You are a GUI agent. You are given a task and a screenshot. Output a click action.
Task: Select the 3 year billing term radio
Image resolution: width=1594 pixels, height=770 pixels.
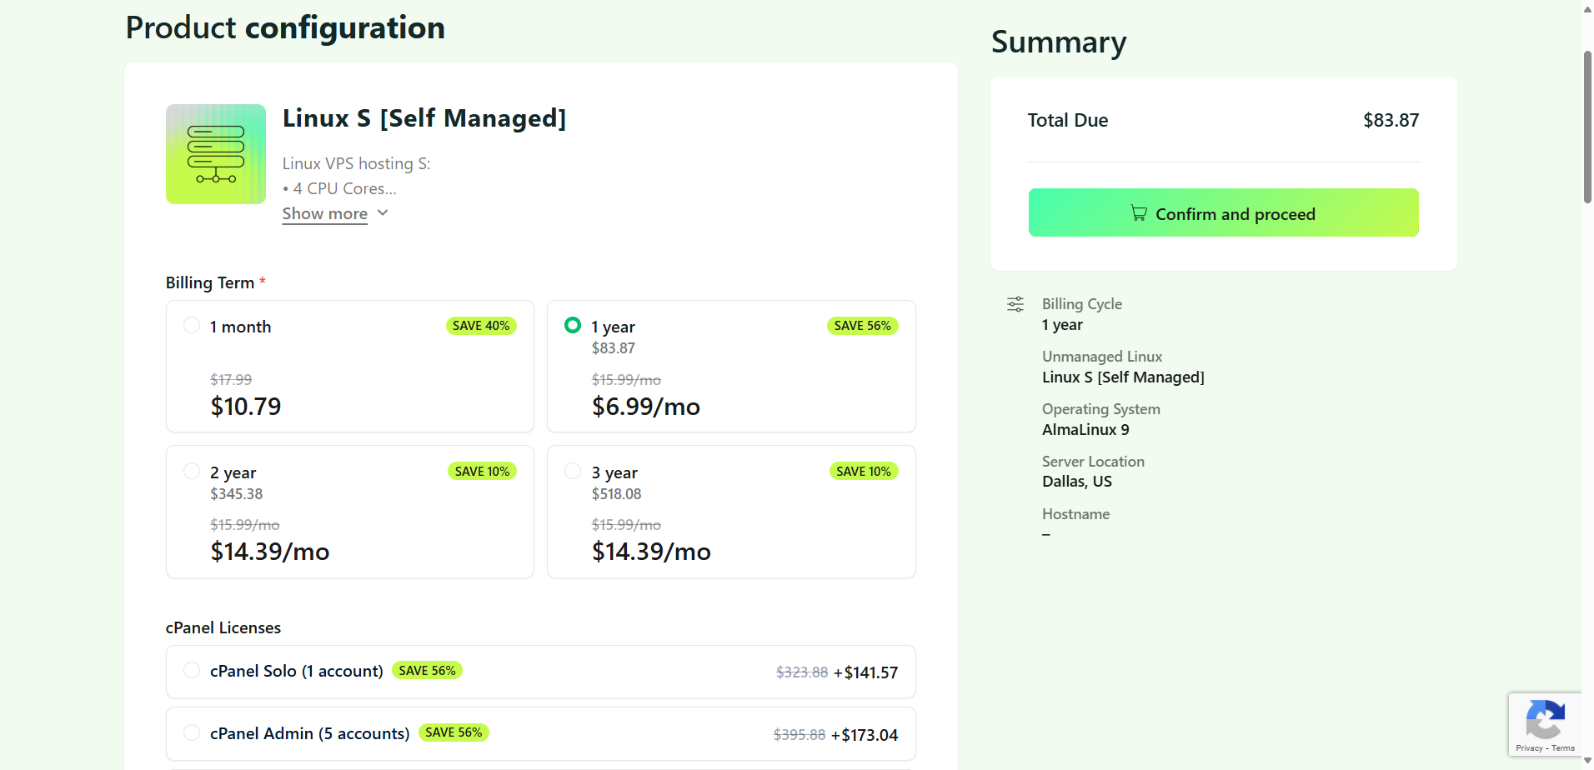(x=573, y=471)
